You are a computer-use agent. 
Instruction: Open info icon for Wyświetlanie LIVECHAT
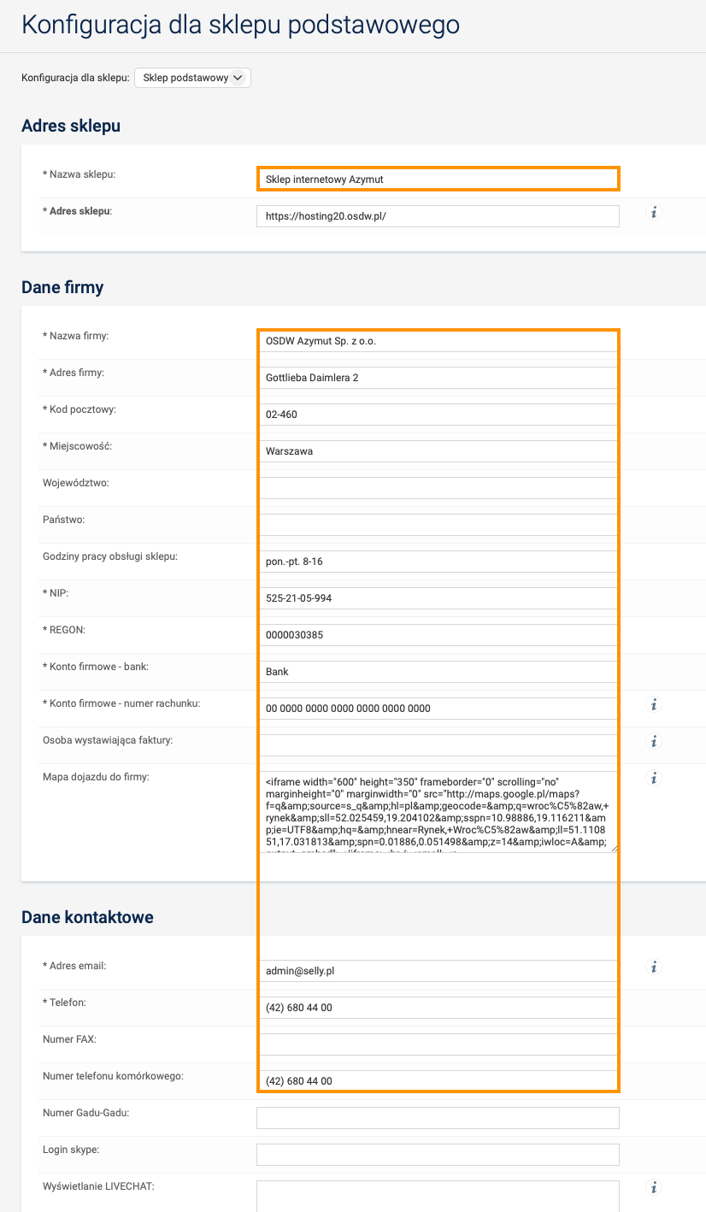654,1187
